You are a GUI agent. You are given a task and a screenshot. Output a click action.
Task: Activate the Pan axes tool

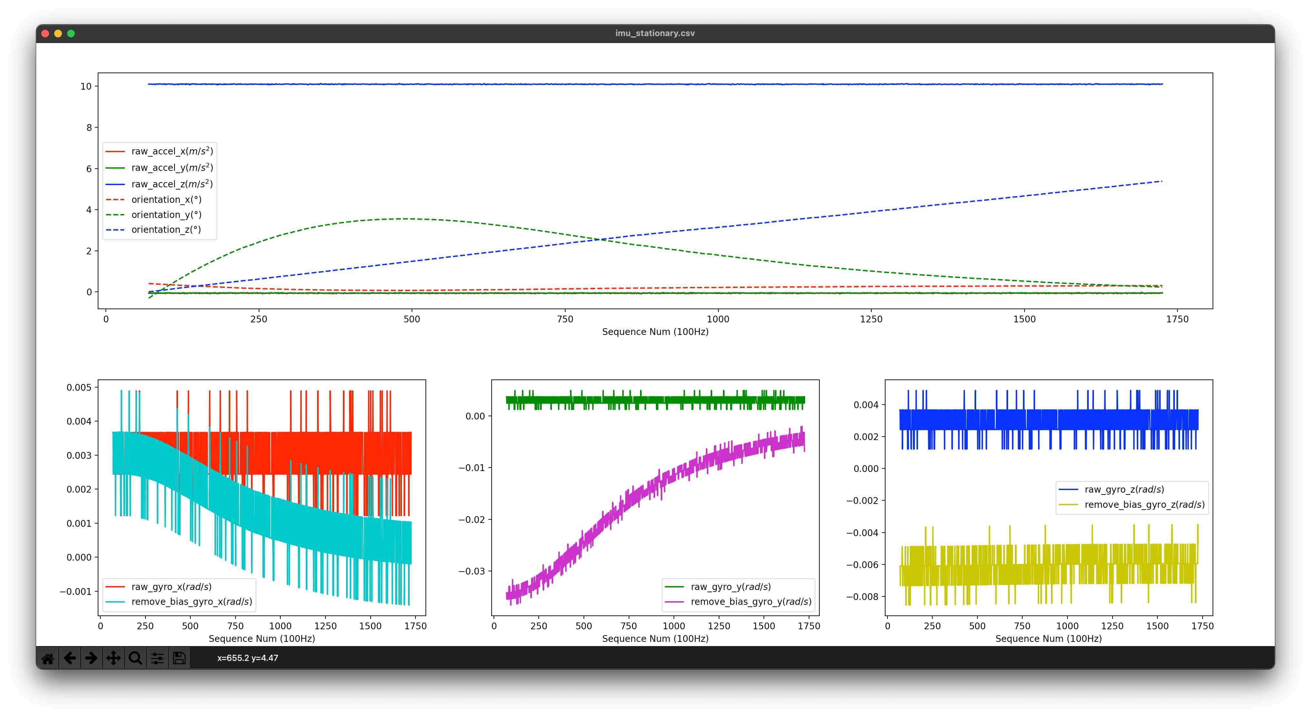pos(114,658)
